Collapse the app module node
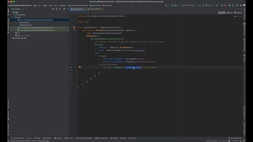This screenshot has width=253, height=142. pos(11,12)
